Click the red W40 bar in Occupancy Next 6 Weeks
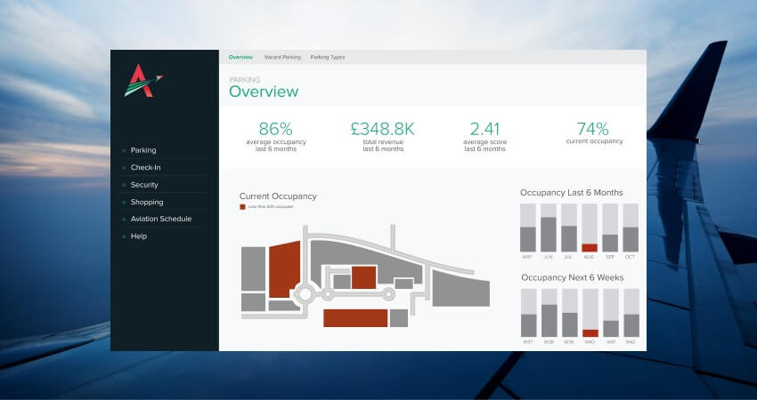The width and height of the screenshot is (757, 400). click(590, 333)
